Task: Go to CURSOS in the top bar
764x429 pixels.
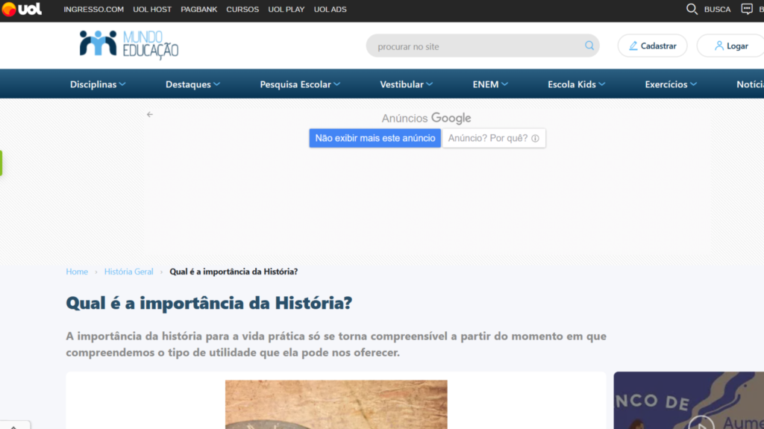Action: (242, 9)
